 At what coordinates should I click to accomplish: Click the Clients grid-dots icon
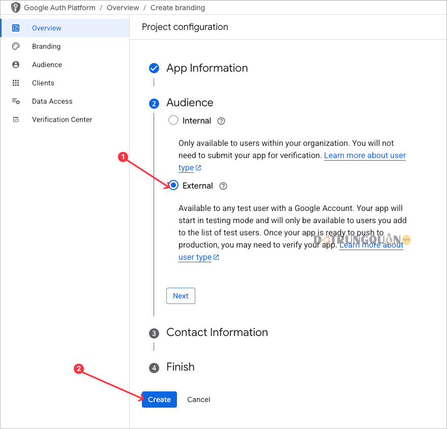coord(16,83)
